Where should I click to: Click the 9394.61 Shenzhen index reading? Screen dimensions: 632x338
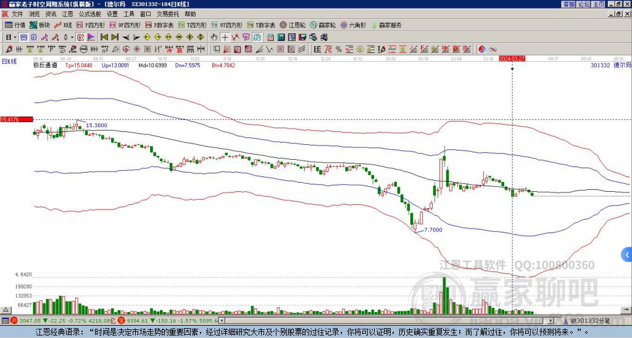pos(138,321)
